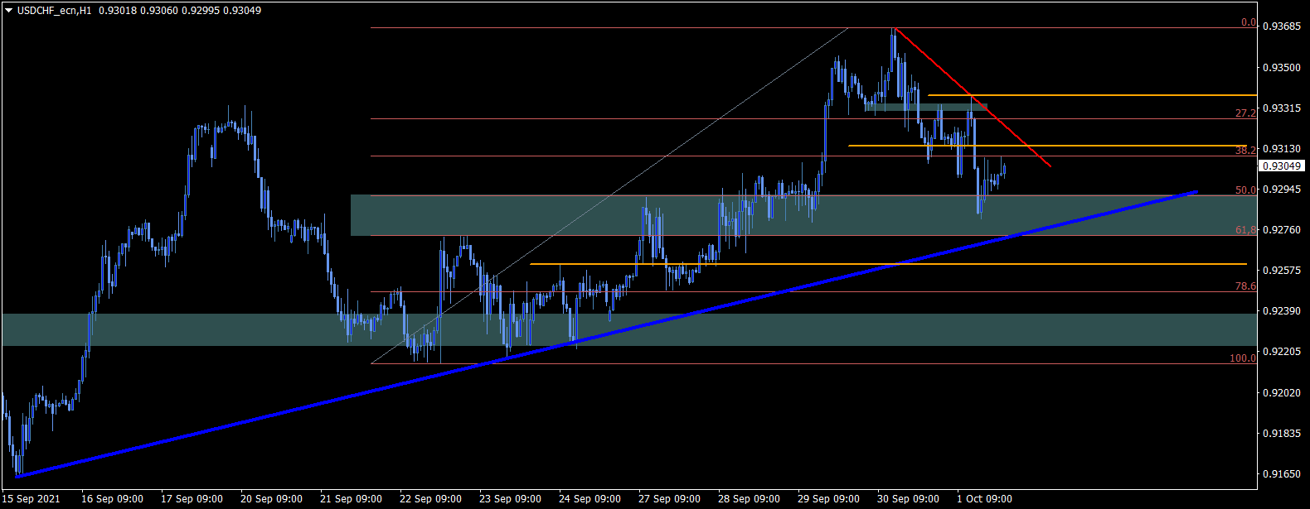This screenshot has width=1310, height=509.
Task: Select the Fibonacci 27.2 level label
Action: tap(1246, 113)
